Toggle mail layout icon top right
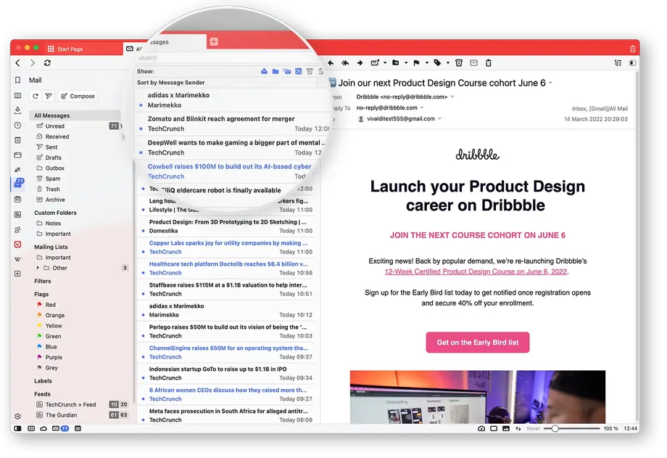667x458 pixels. click(x=632, y=62)
